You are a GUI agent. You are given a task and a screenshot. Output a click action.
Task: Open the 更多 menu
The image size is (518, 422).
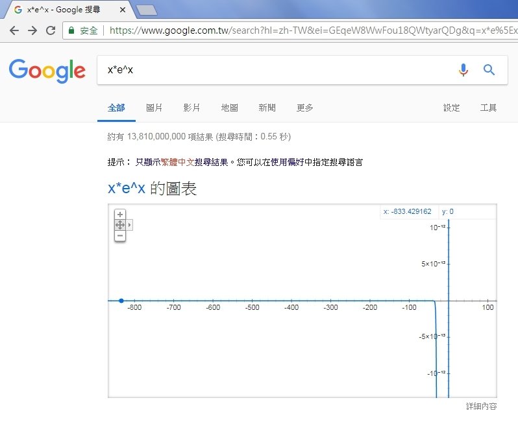pyautogui.click(x=304, y=108)
